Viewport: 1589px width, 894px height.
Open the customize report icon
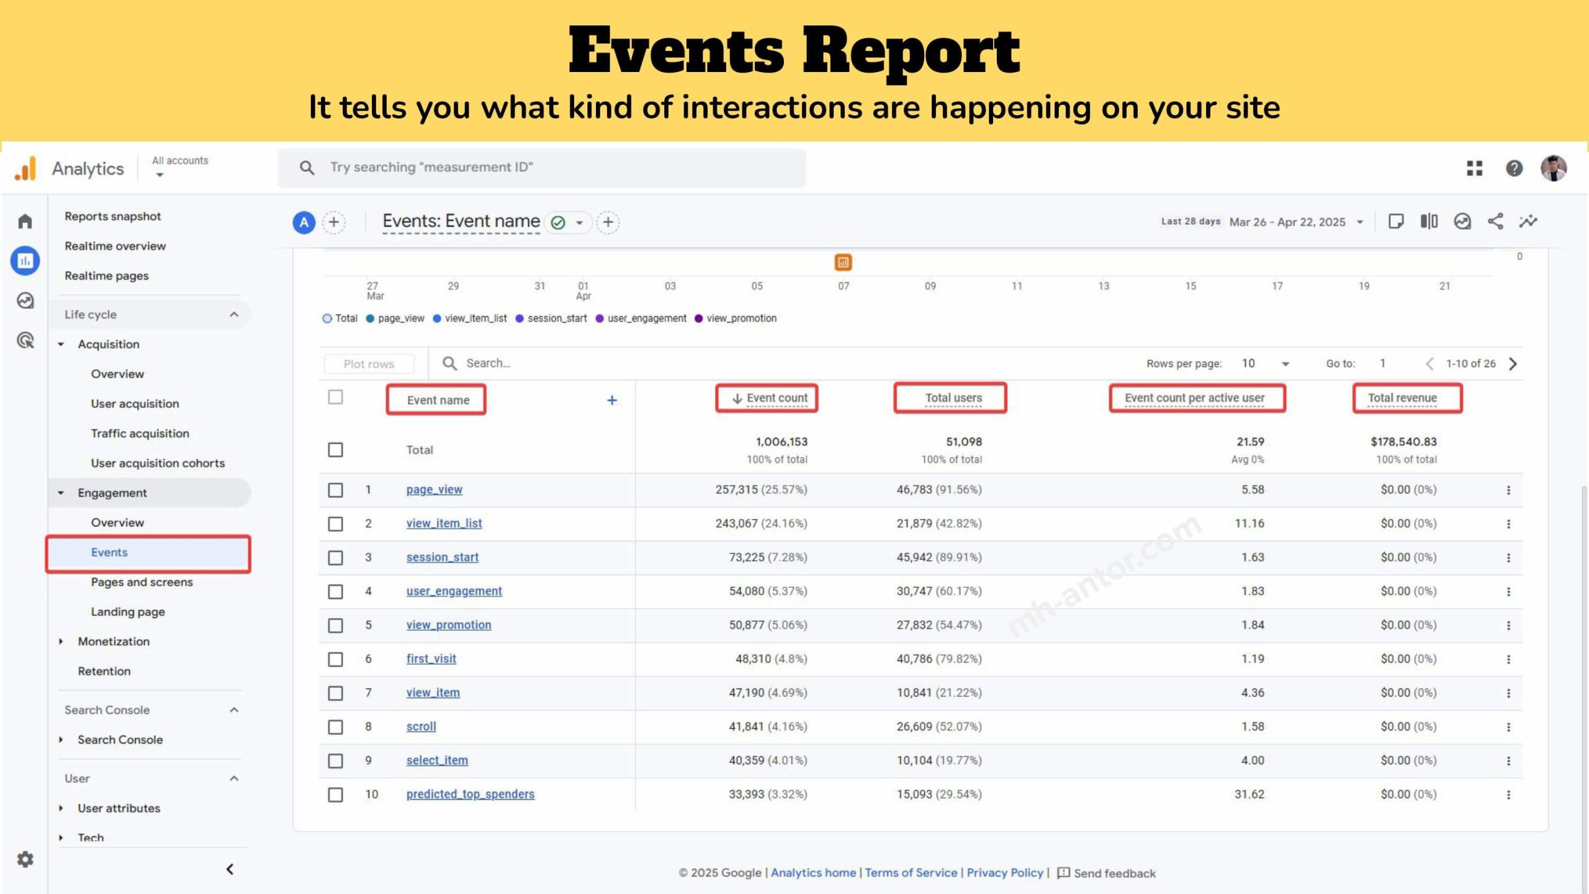pos(1396,222)
